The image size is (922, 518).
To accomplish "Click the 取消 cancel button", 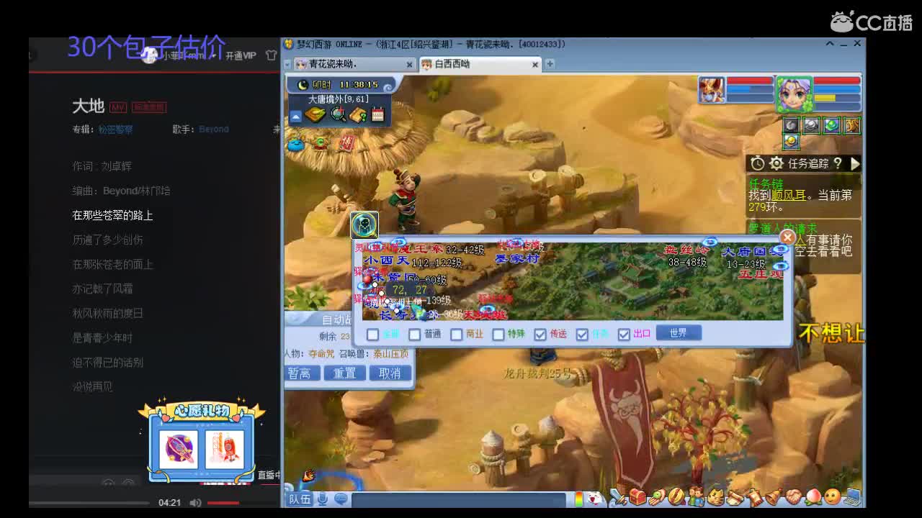I will tap(390, 373).
